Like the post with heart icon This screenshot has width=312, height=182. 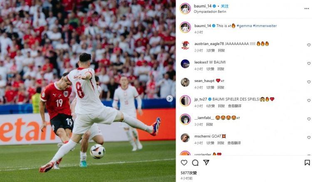(184, 162)
